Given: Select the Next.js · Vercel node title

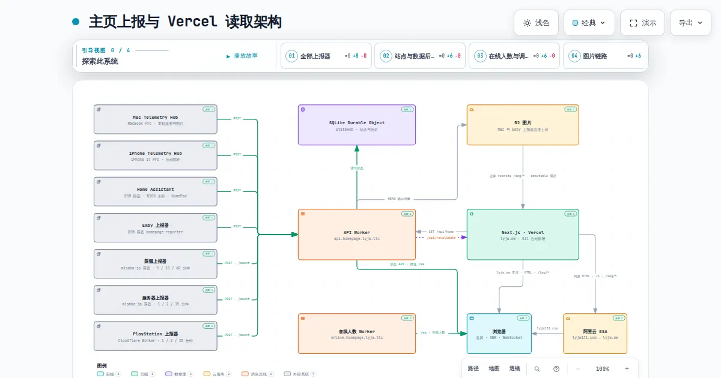Looking at the screenshot, I should click(x=523, y=232).
